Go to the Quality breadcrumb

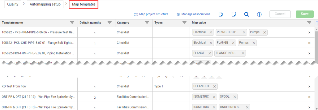point(13,4)
